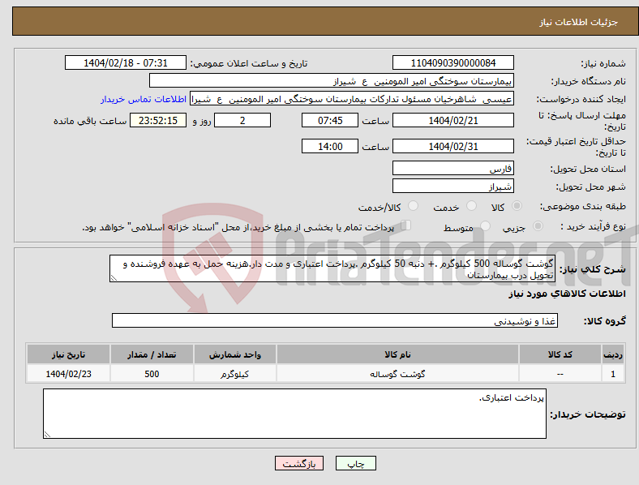Click the ردیف column header
This screenshot has width=639, height=485.
[x=613, y=354]
